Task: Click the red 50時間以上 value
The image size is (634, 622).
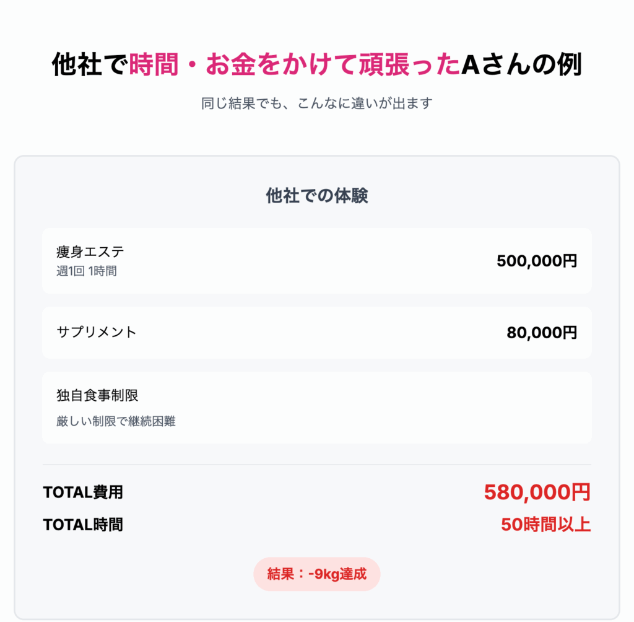Action: tap(546, 525)
